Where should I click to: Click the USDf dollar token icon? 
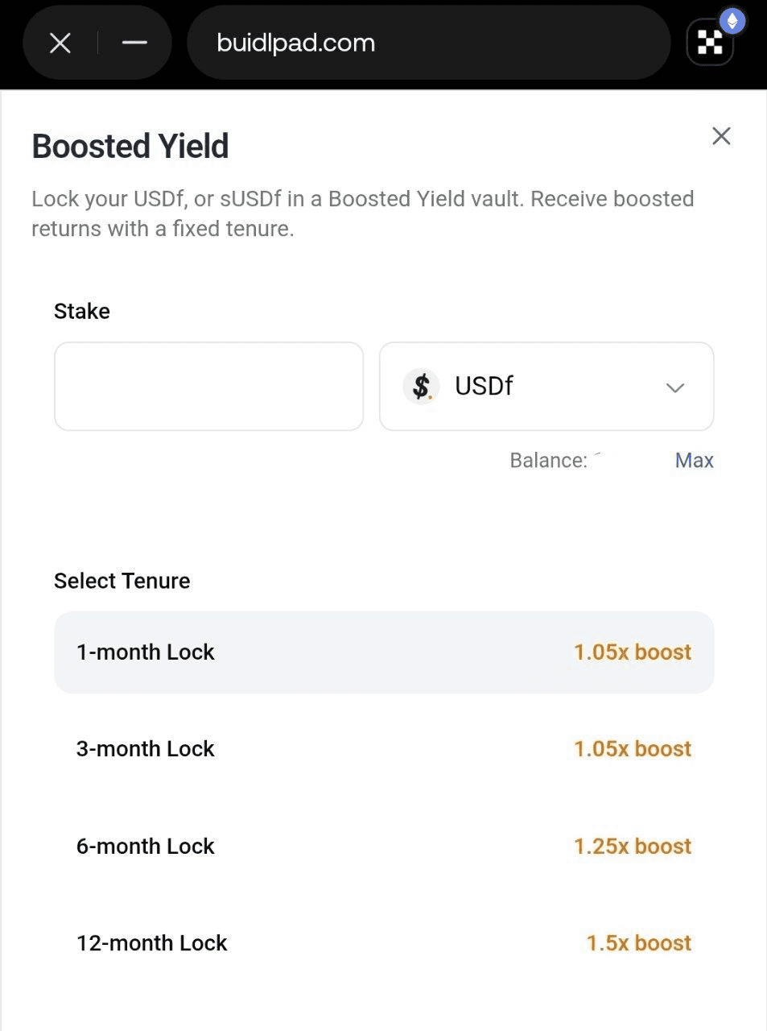pyautogui.click(x=421, y=387)
